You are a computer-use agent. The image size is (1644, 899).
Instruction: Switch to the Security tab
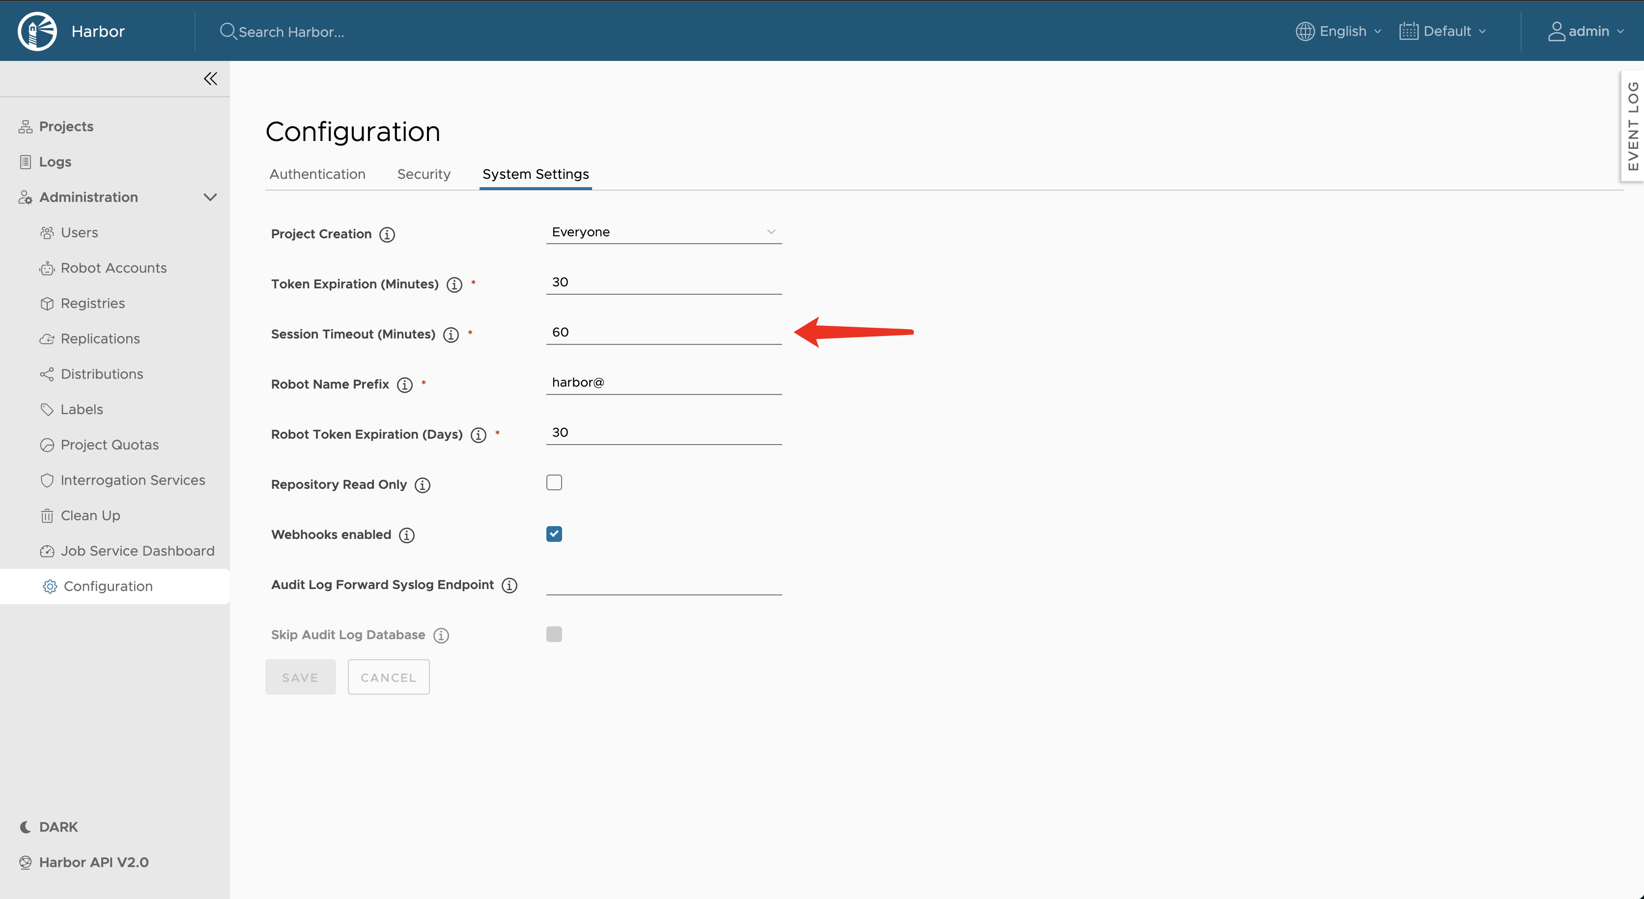(x=423, y=173)
